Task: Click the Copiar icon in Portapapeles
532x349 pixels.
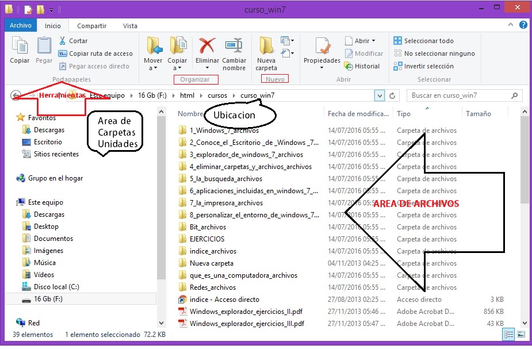Action: coord(20,47)
